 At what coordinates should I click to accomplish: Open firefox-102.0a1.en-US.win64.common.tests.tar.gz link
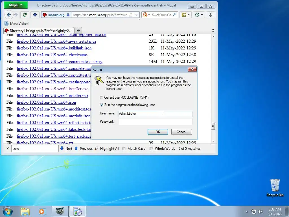60,62
